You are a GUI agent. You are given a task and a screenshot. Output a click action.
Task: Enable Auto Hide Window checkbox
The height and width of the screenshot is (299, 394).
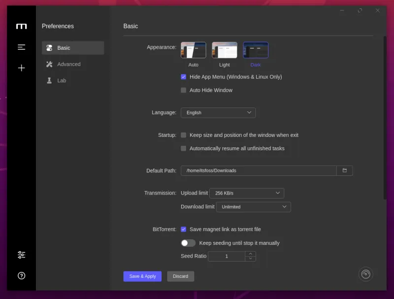pos(184,90)
